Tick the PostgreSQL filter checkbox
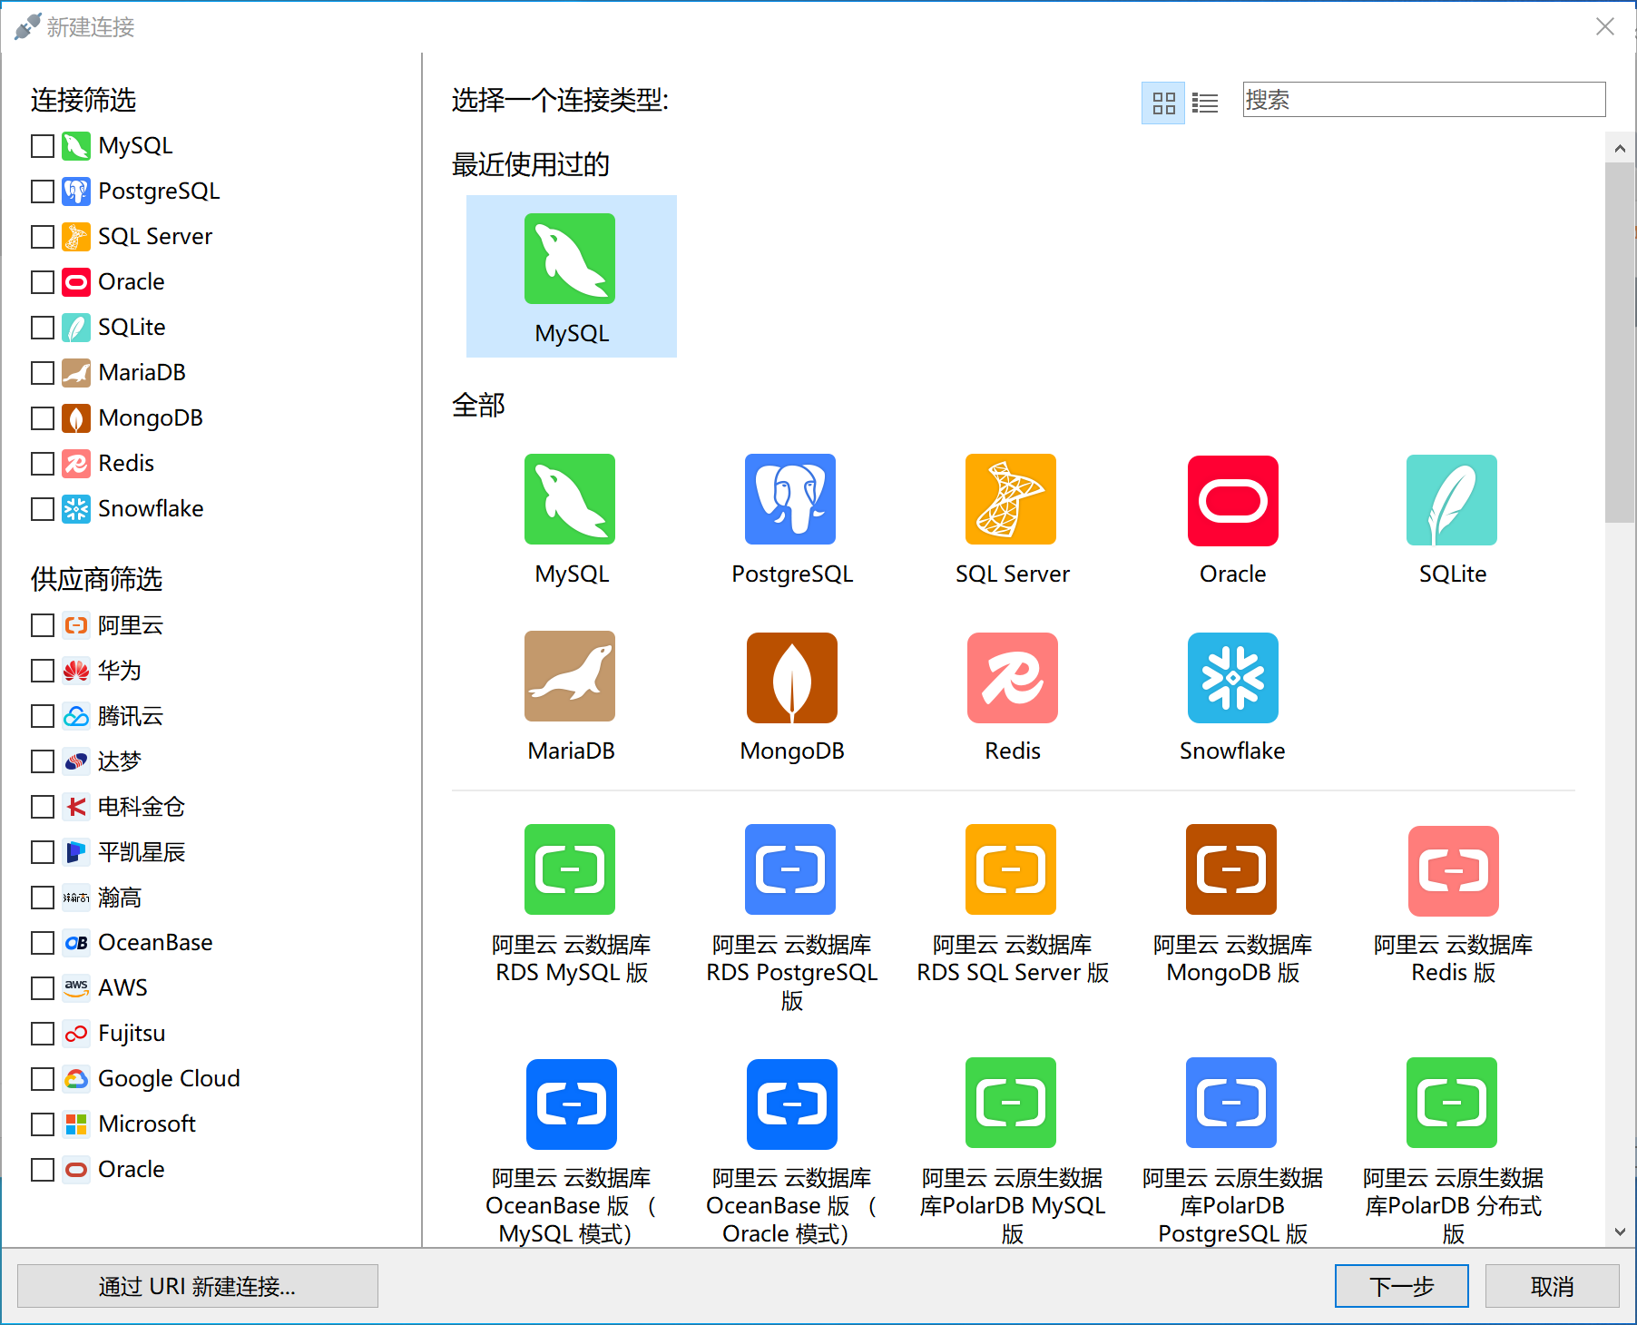 (43, 191)
